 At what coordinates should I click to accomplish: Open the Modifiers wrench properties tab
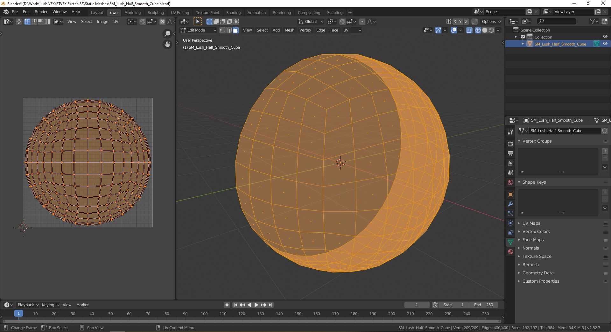click(x=510, y=204)
